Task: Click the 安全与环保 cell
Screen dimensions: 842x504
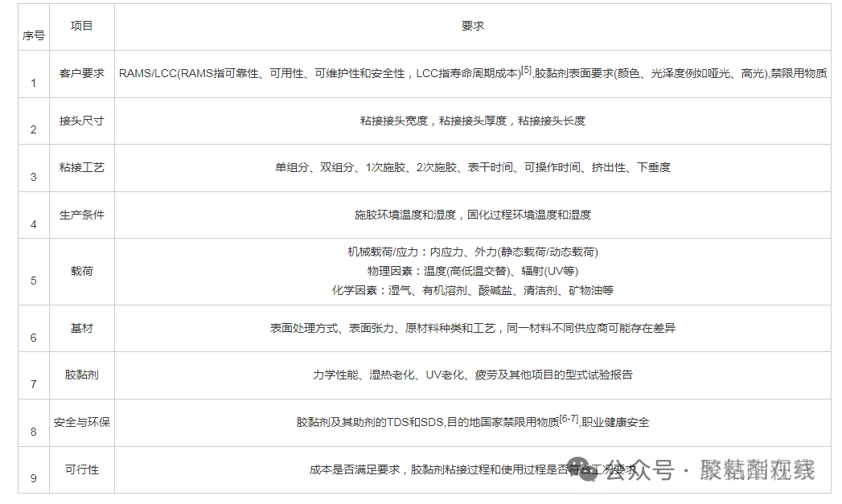Action: coord(81,422)
